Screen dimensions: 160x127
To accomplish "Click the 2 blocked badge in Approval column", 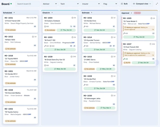I will tap(137, 13).
